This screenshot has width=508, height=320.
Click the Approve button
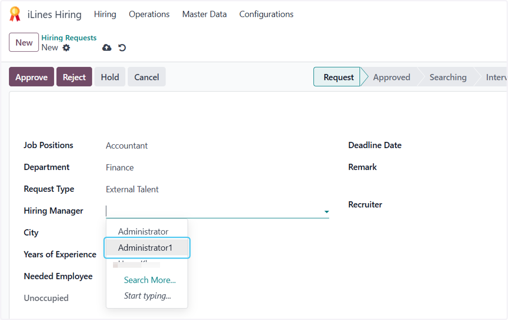(x=31, y=77)
